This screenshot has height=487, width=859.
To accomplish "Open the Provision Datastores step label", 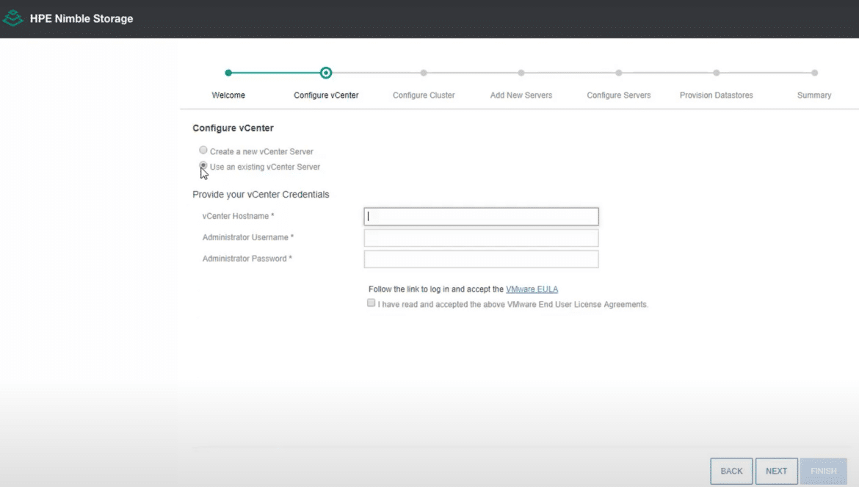I will pos(716,95).
